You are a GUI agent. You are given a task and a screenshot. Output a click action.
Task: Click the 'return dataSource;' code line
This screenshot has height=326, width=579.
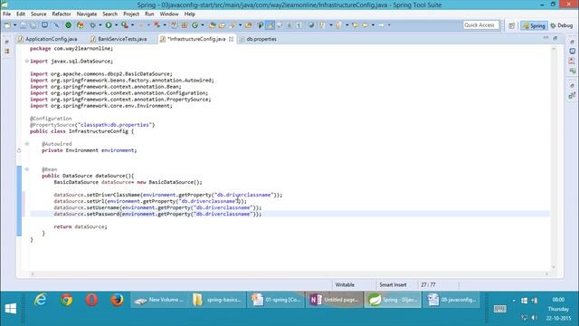click(81, 226)
